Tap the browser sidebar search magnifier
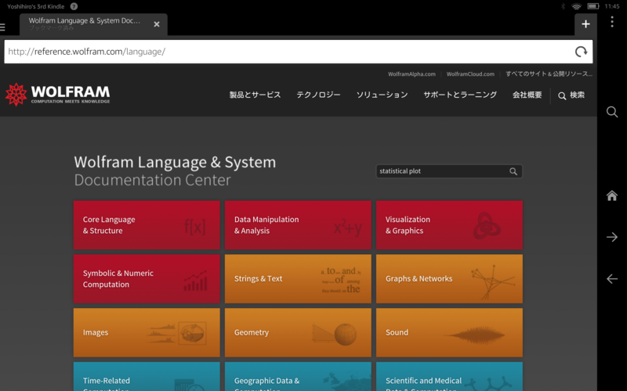 click(x=612, y=112)
